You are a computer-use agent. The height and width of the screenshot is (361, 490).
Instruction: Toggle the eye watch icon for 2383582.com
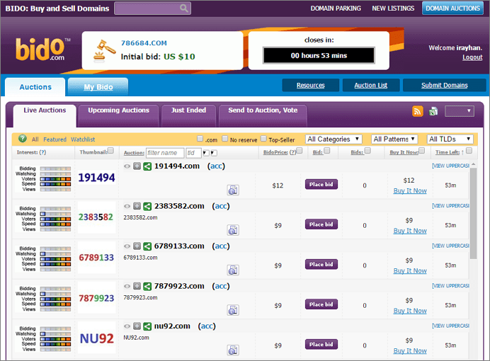pyautogui.click(x=127, y=206)
